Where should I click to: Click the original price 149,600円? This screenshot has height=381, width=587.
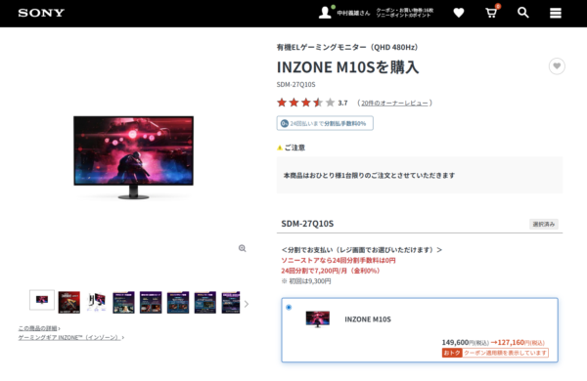[x=465, y=343]
